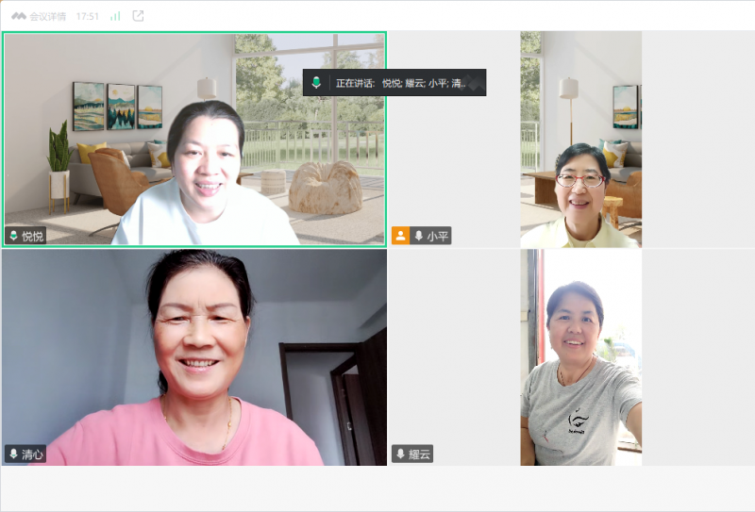
Task: Open 会议详情 meeting details
Action: point(48,16)
